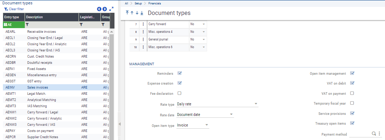This screenshot has height=140, width=385.
Task: Select AEINV Sales invoices row
Action: tap(56, 87)
